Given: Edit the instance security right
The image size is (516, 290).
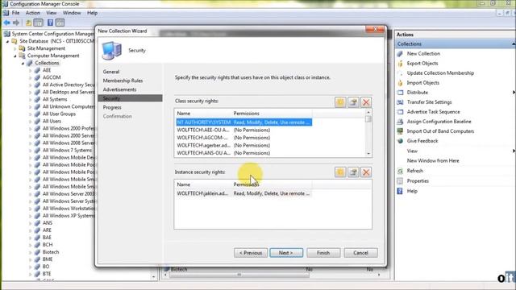Looking at the screenshot, I should 353,172.
